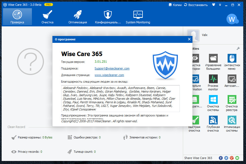Viewport: 246px width, 164px height.
Task: Close the О программе dialog
Action: tap(189, 39)
